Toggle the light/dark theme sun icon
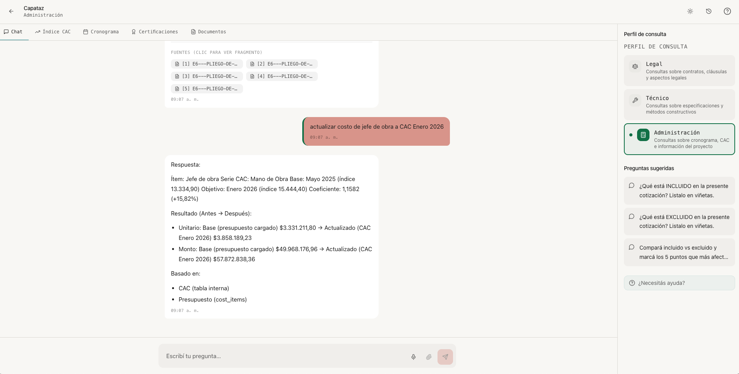 (x=690, y=11)
